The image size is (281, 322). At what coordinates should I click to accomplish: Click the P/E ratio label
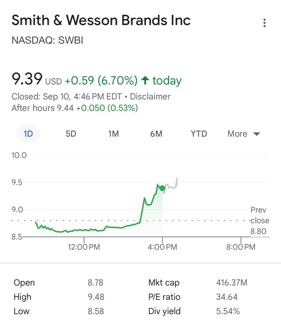[x=164, y=297]
